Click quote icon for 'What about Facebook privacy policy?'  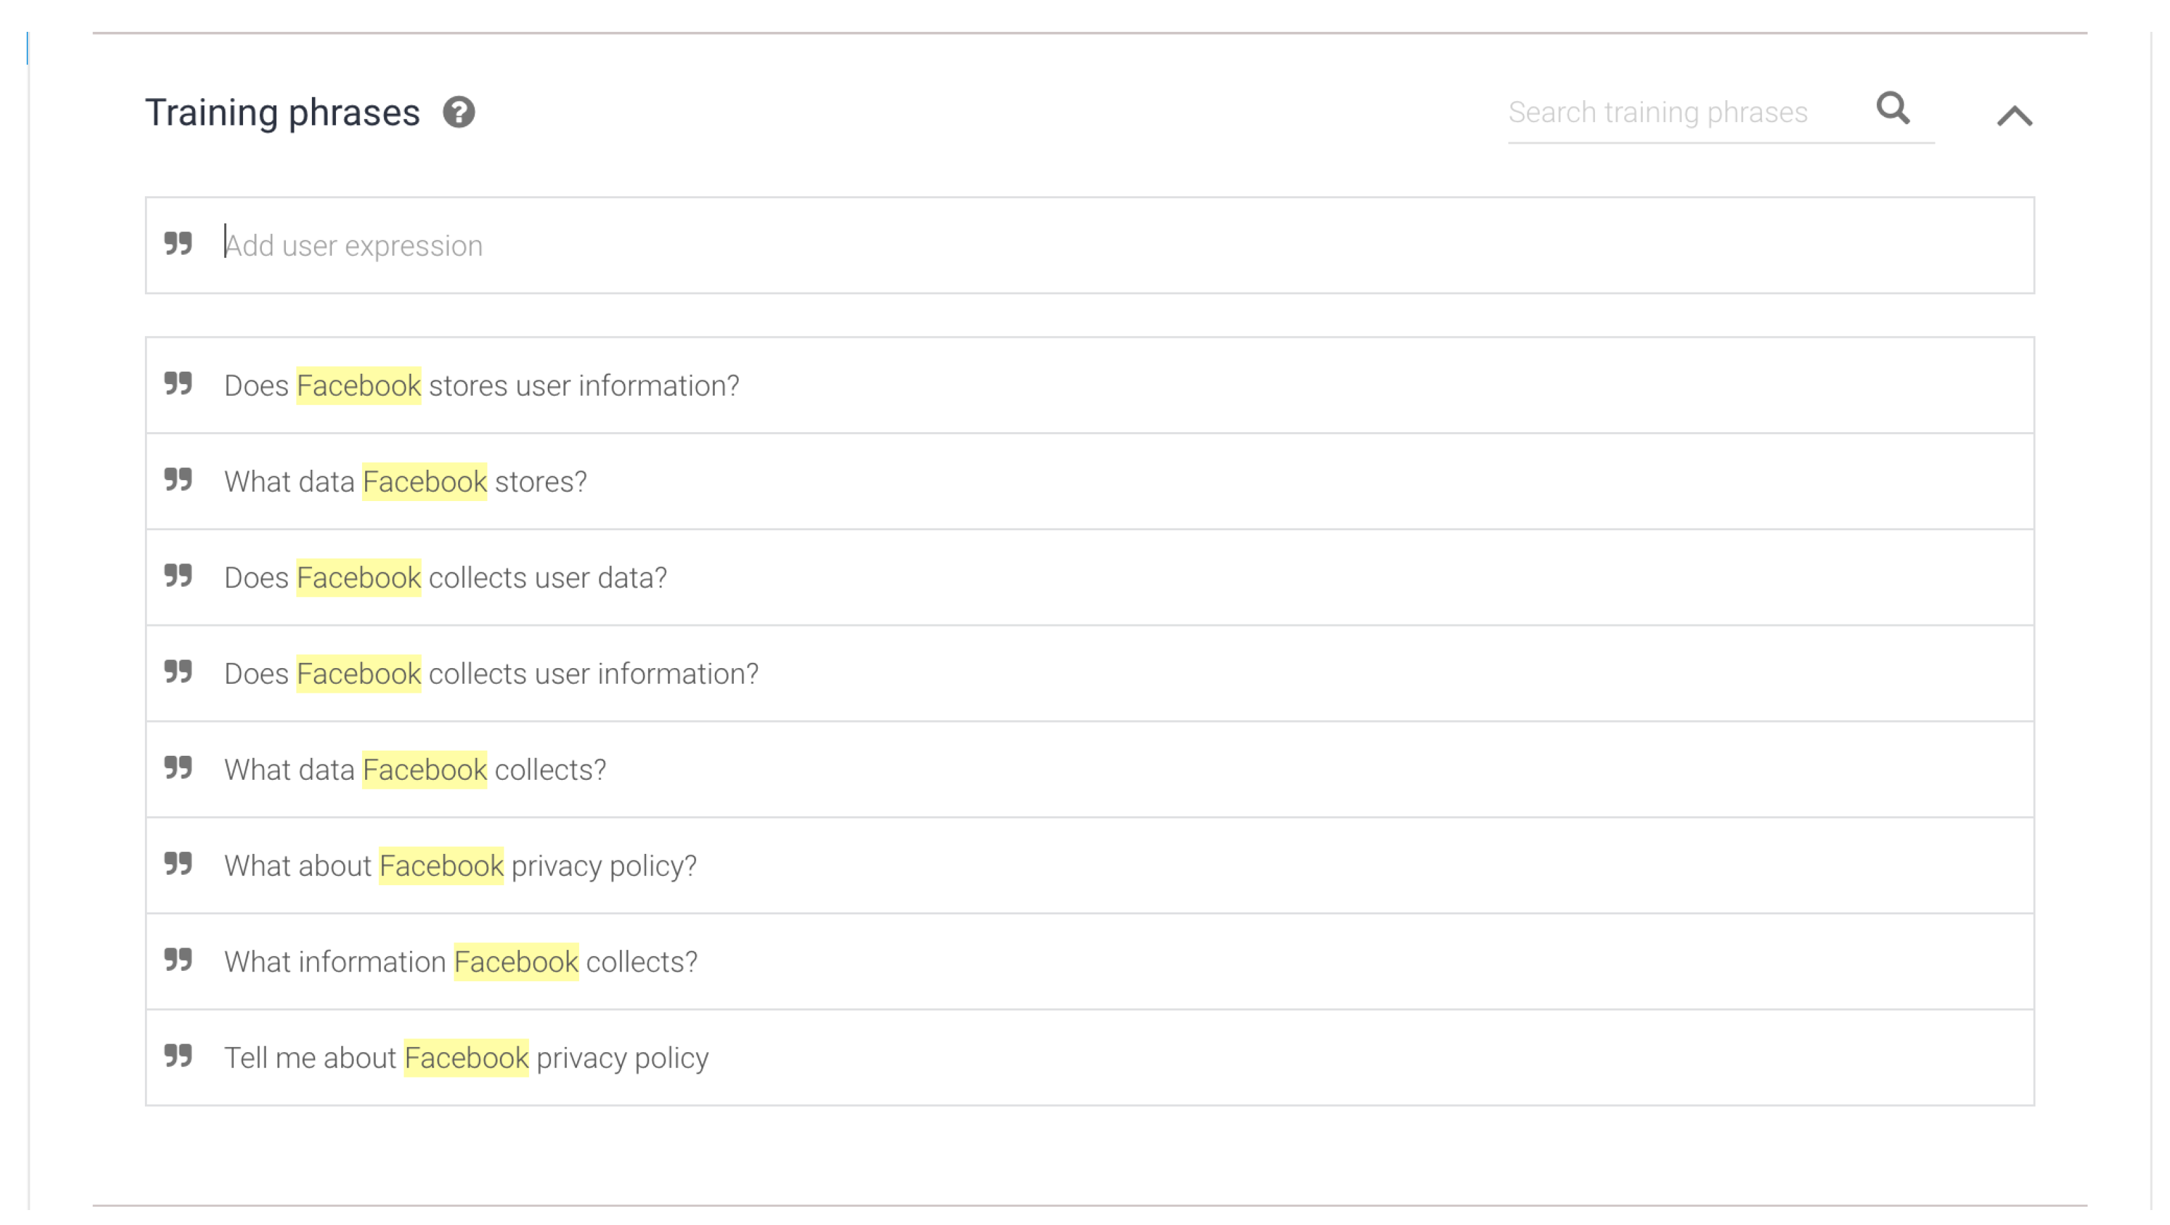point(179,864)
